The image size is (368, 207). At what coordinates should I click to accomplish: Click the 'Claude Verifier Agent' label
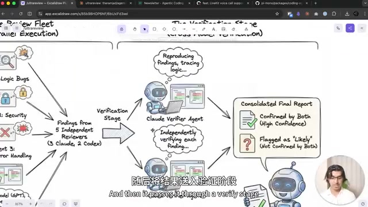[x=175, y=119]
